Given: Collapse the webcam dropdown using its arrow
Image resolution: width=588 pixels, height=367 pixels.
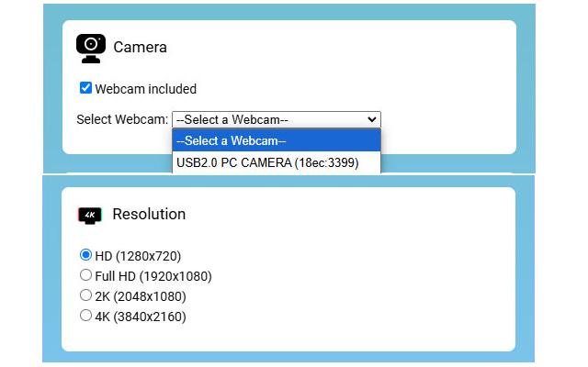Looking at the screenshot, I should pyautogui.click(x=372, y=119).
